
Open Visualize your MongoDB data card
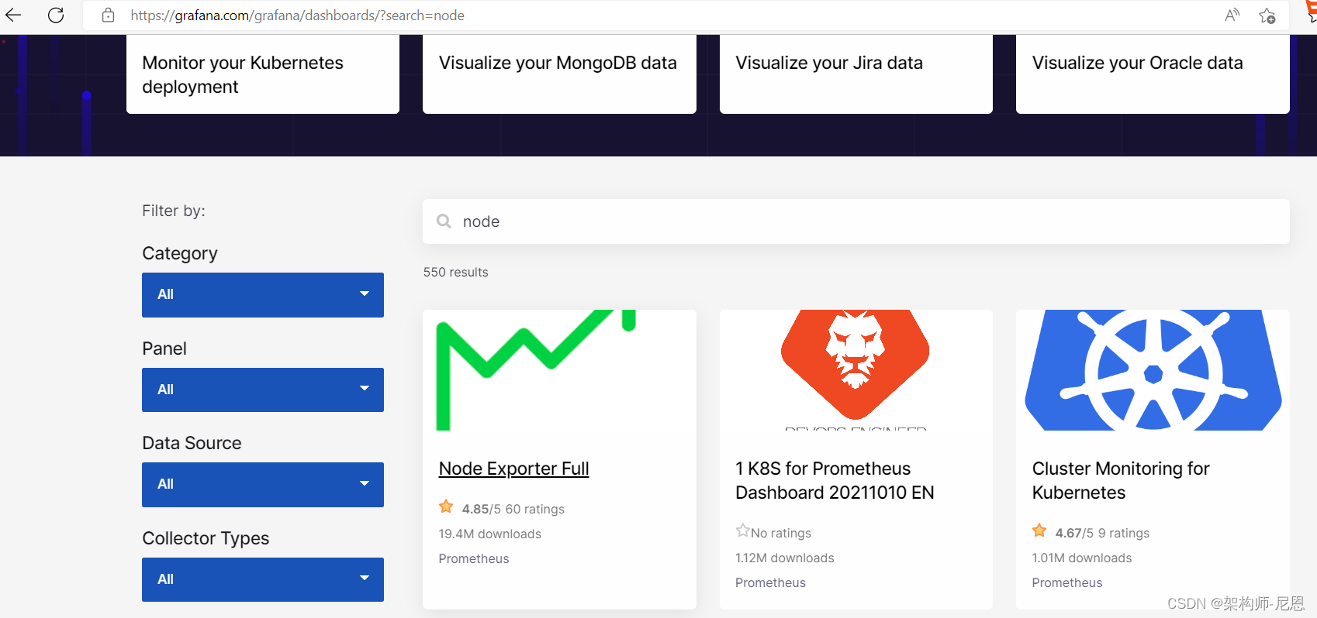tap(559, 74)
